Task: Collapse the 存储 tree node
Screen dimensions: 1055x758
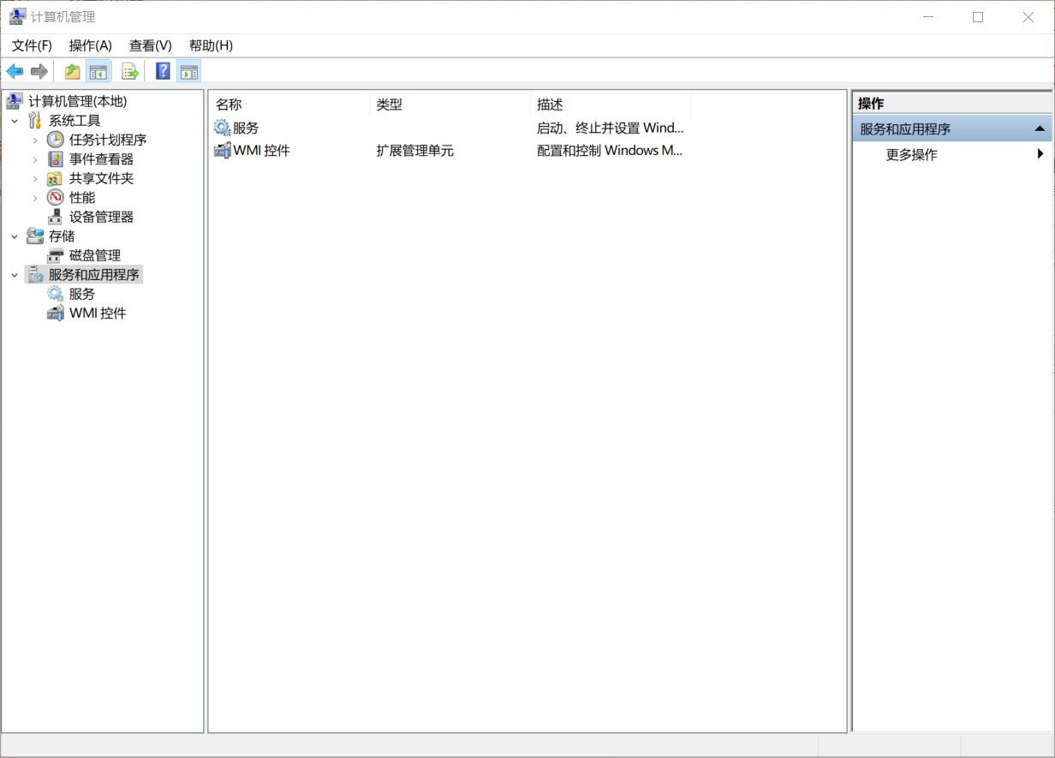Action: (15, 236)
